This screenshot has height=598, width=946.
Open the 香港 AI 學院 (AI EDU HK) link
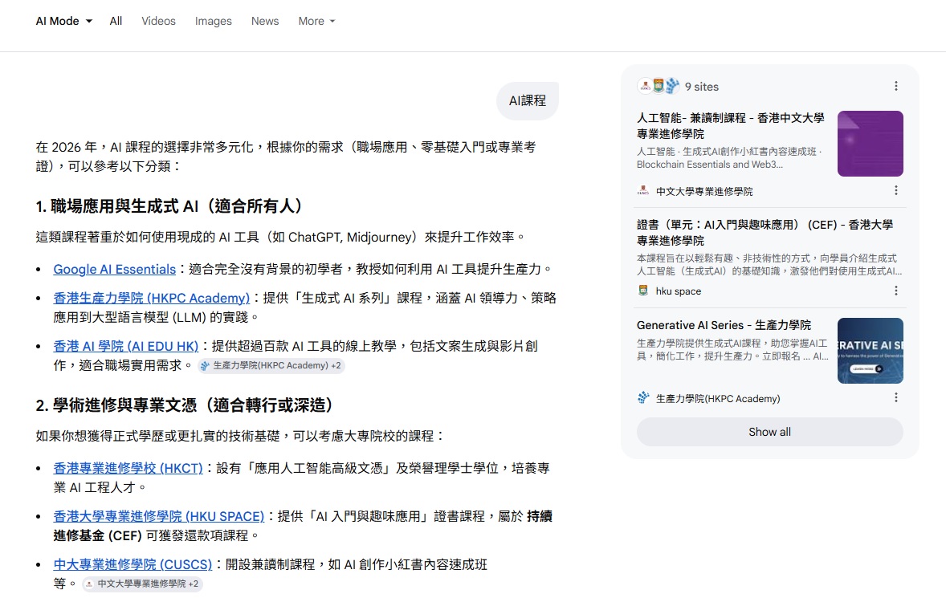click(125, 346)
